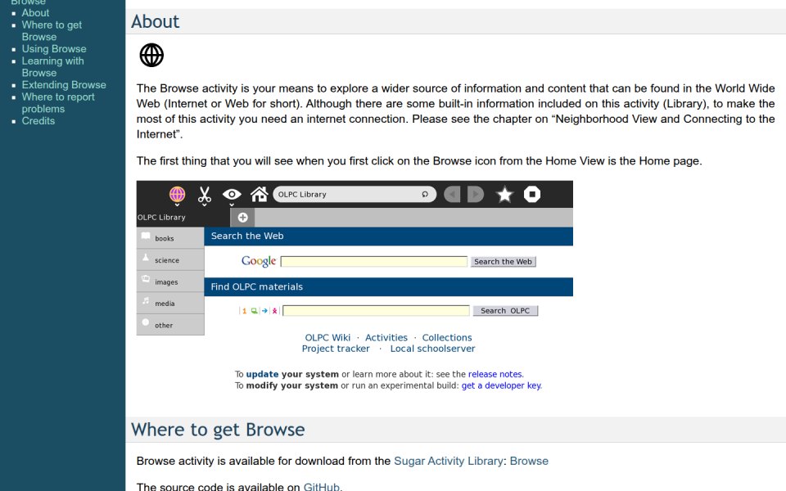786x491 pixels.
Task: Go to Where to get Browse in the sidebar
Action: [x=52, y=31]
